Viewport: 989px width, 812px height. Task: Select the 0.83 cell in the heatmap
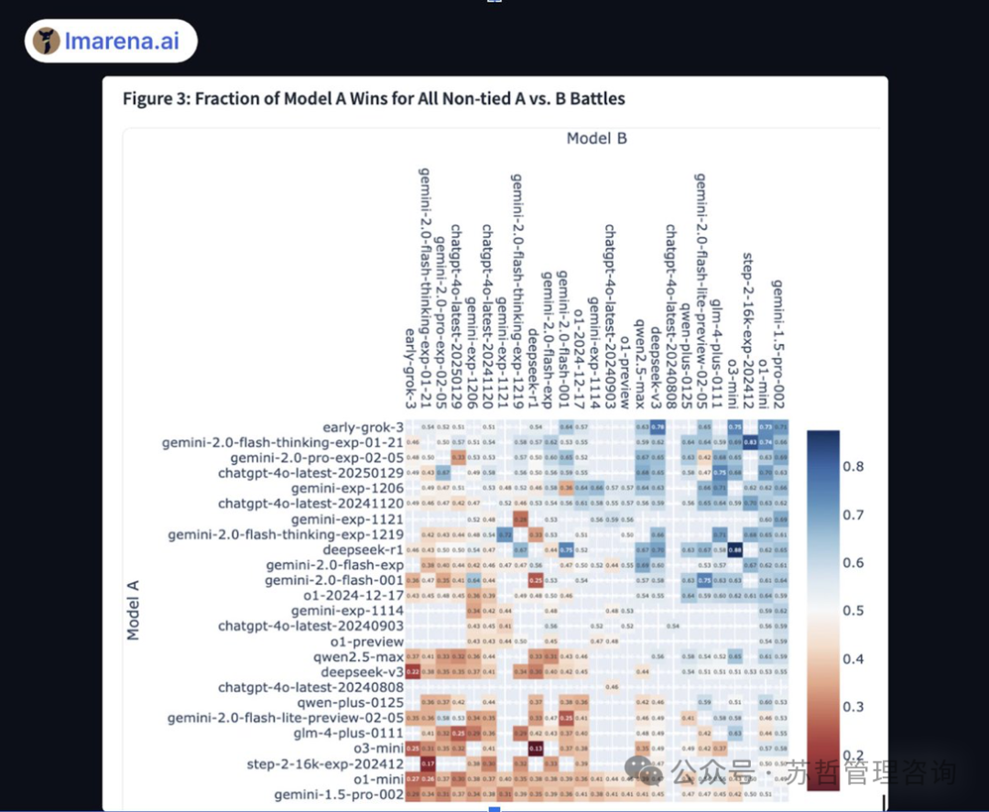[749, 443]
